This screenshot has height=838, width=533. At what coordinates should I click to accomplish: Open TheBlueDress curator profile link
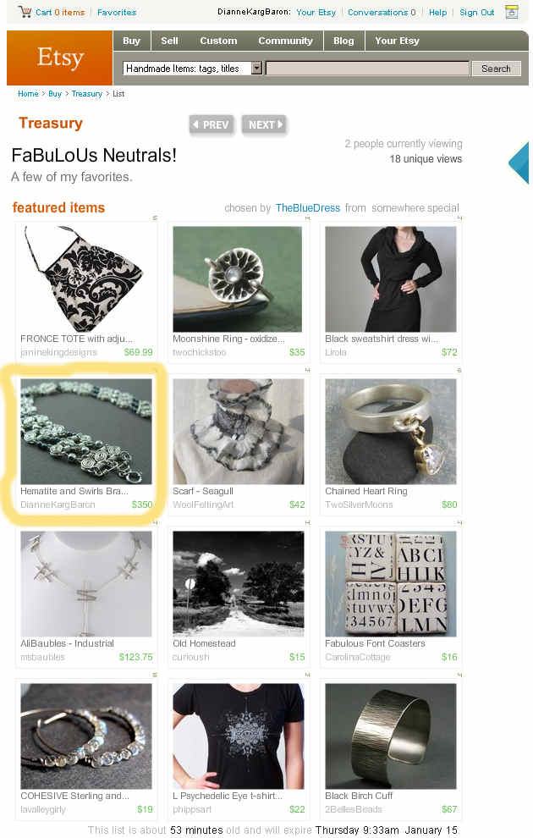point(308,208)
